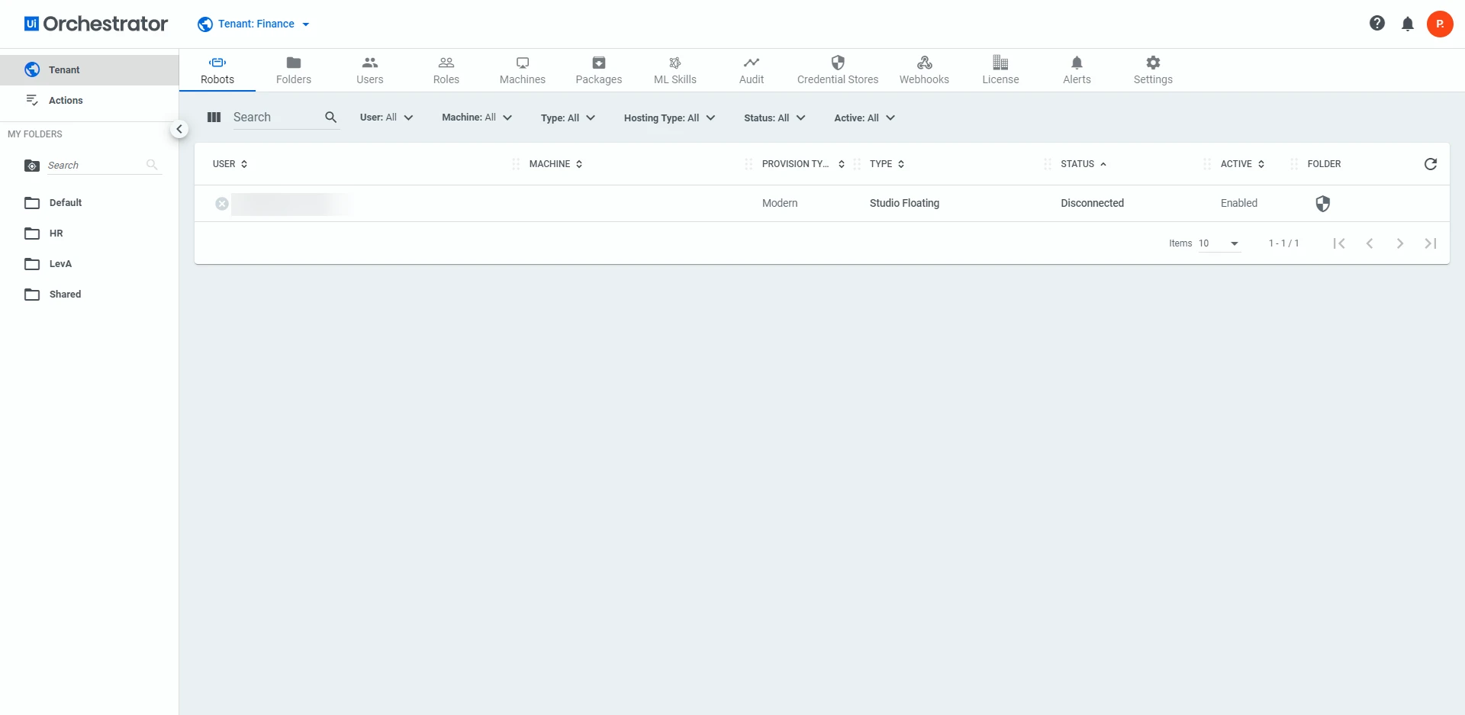This screenshot has height=715, width=1465.
Task: Go to the first page
Action: coord(1339,243)
